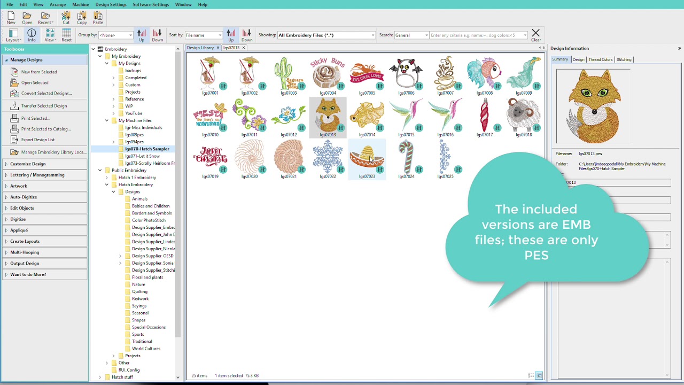
Task: Click Transfer Selected Design
Action: point(44,105)
